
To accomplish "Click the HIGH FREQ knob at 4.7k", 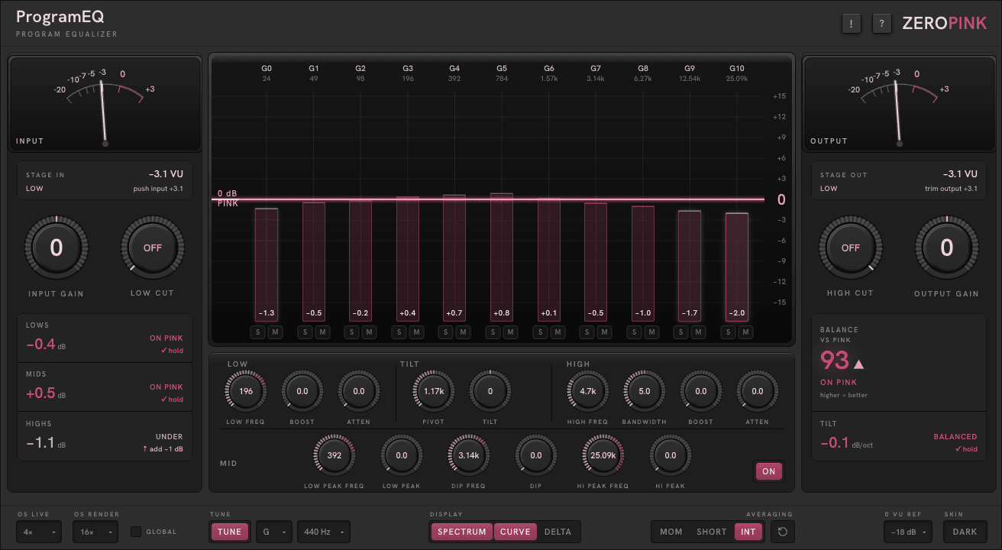I will pyautogui.click(x=588, y=391).
